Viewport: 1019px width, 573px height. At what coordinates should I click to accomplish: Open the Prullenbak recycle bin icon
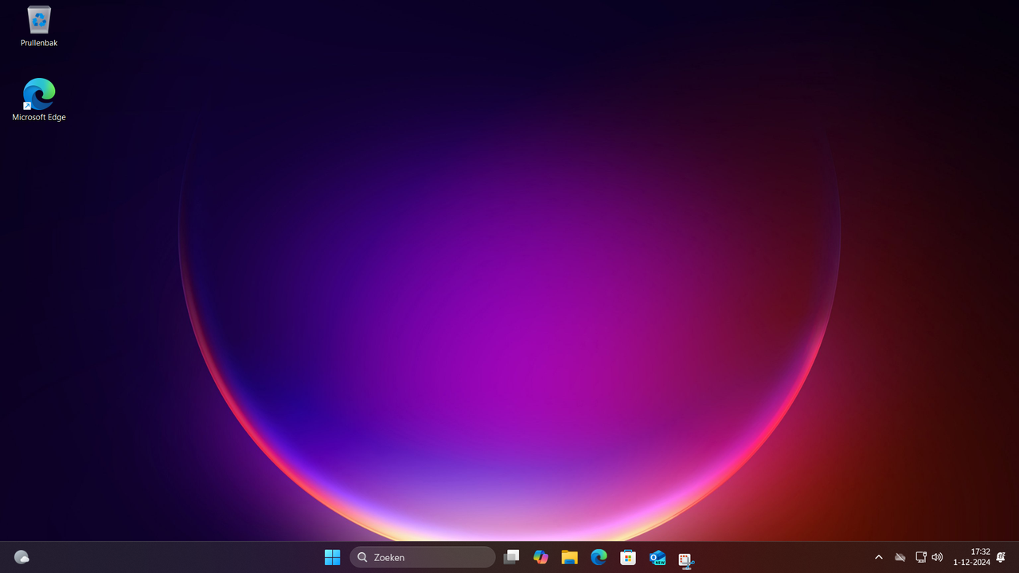click(39, 26)
